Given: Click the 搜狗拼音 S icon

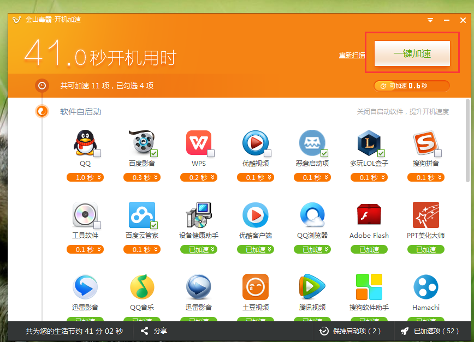Looking at the screenshot, I should point(425,142).
